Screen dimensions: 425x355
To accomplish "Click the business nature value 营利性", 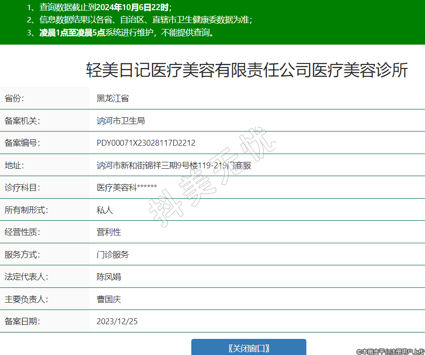I will pyautogui.click(x=109, y=232).
